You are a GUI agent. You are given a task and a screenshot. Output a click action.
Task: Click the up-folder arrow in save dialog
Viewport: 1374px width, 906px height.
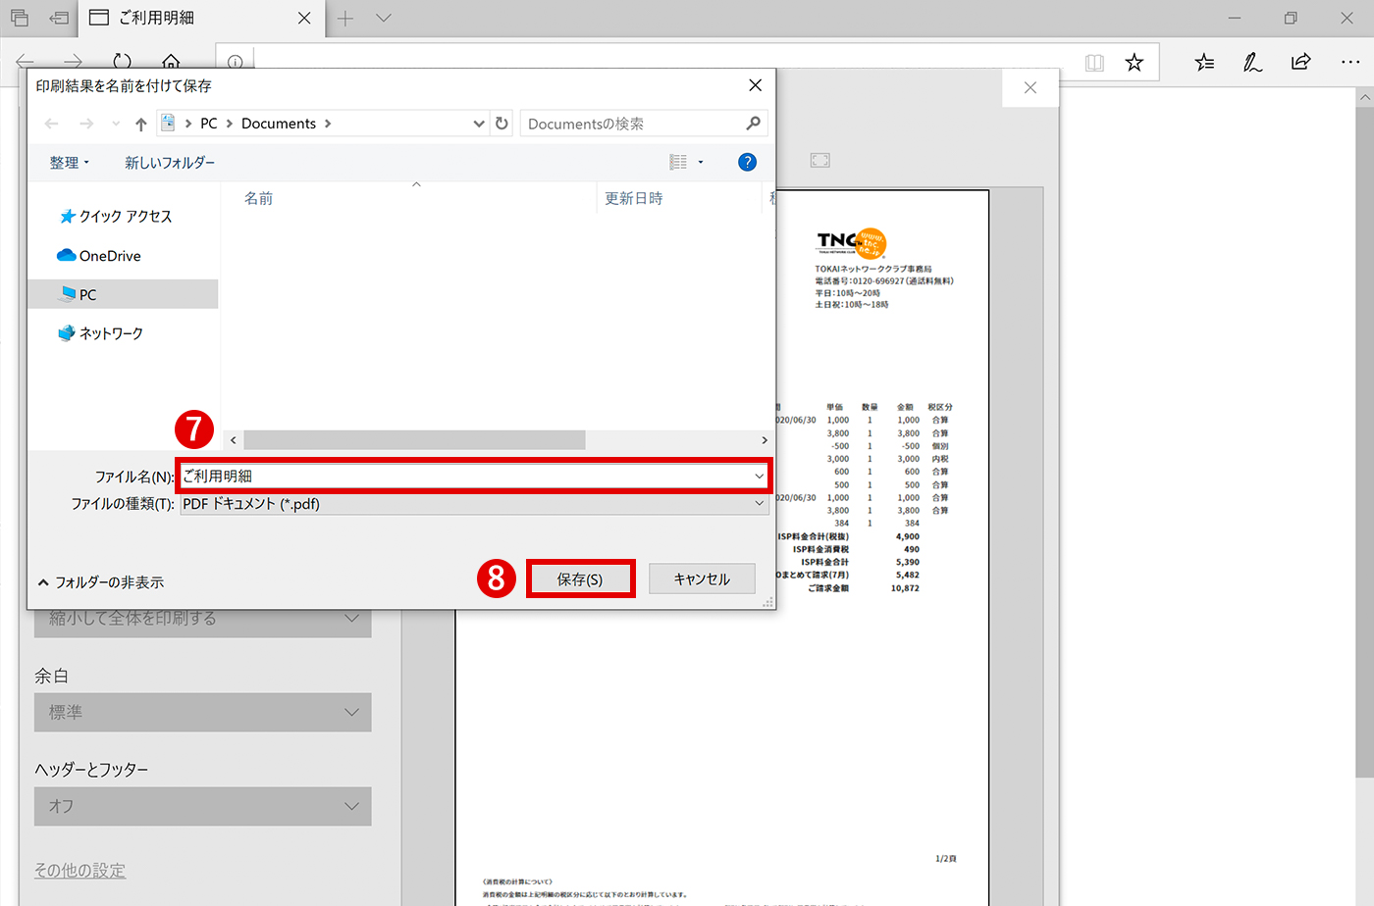tap(141, 124)
